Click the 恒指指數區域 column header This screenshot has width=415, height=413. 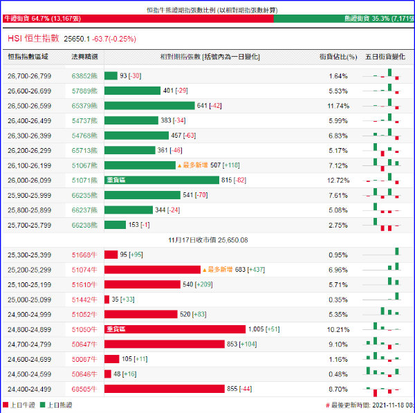[x=28, y=57]
